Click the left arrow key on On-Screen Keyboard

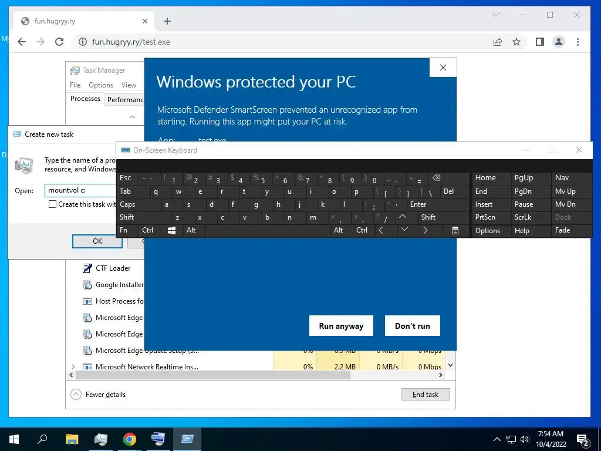[380, 230]
